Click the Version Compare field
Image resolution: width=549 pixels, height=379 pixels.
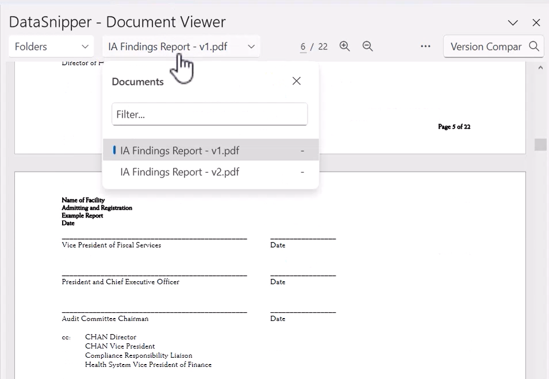486,47
